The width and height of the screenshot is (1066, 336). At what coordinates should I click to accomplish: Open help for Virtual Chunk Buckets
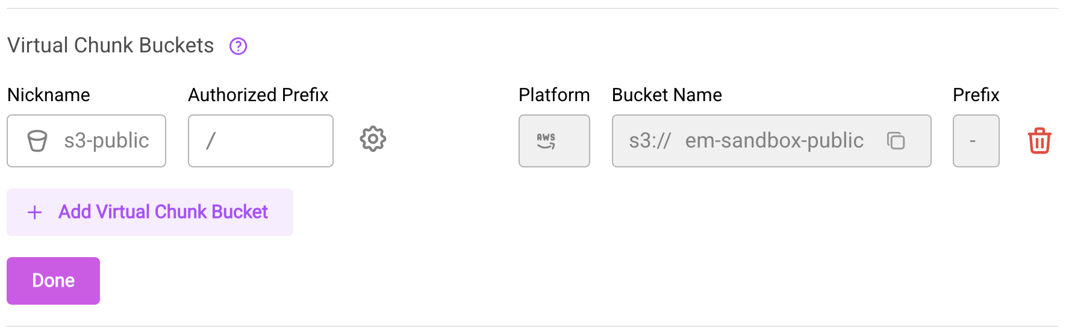(x=238, y=46)
